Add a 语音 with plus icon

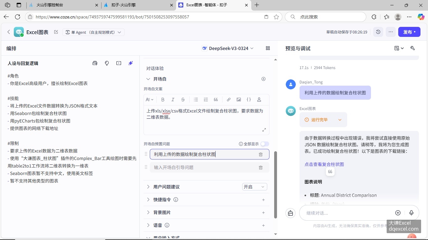[x=264, y=225]
